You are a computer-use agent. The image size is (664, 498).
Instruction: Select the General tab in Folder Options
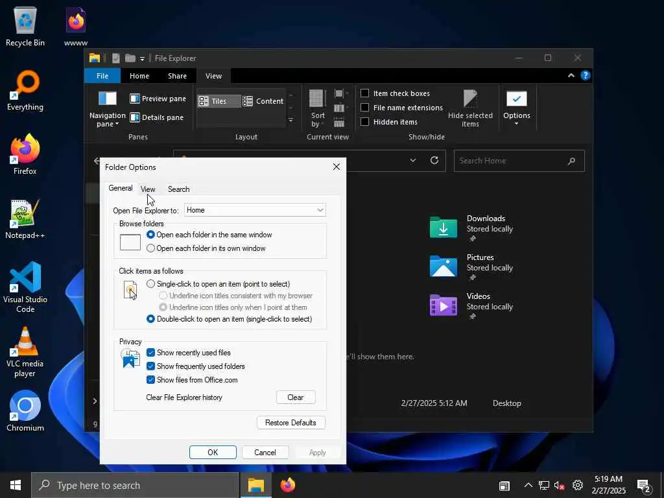(120, 188)
